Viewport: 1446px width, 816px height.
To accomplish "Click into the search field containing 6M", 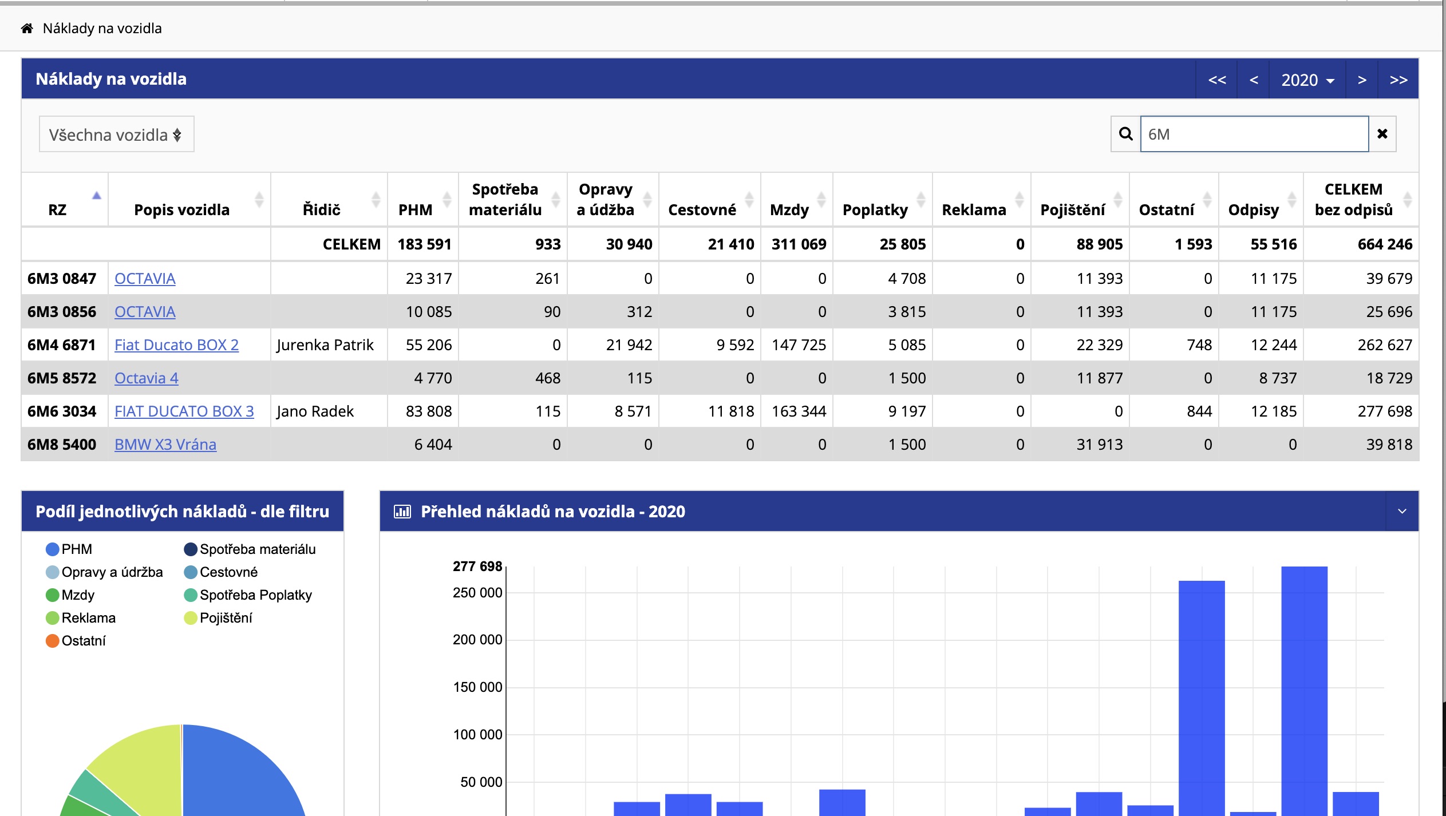I will [x=1254, y=134].
